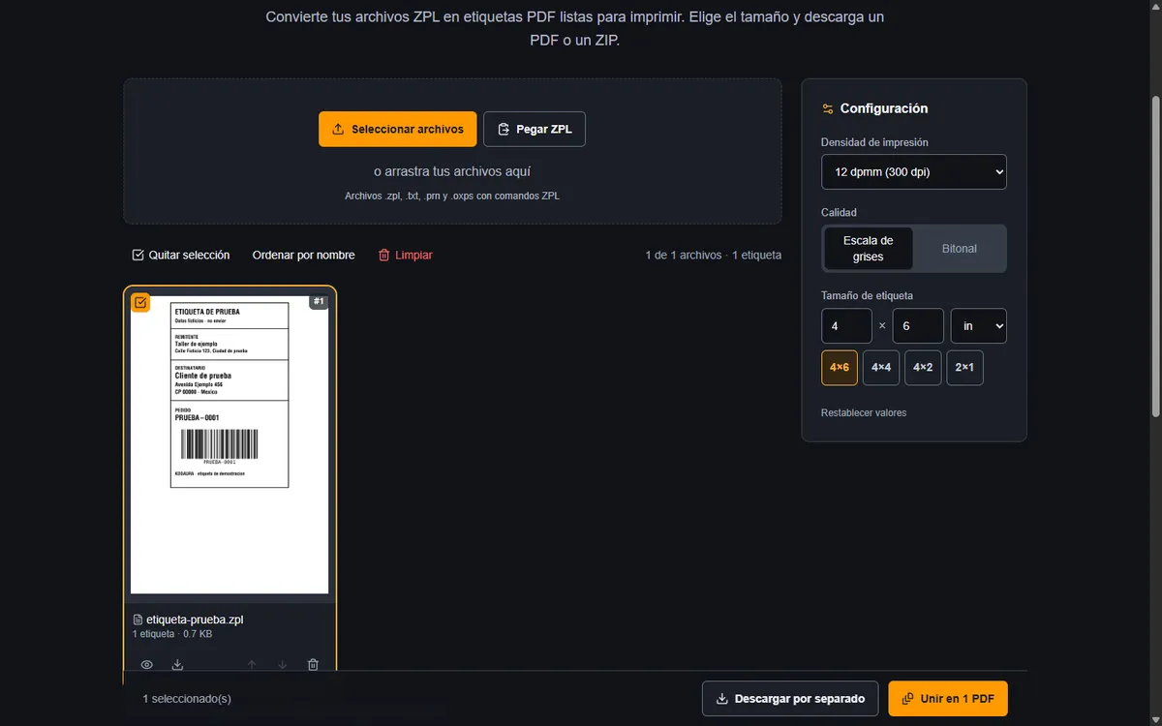The image size is (1162, 726).
Task: Click Quitar selección checkbox link
Action: tap(181, 255)
